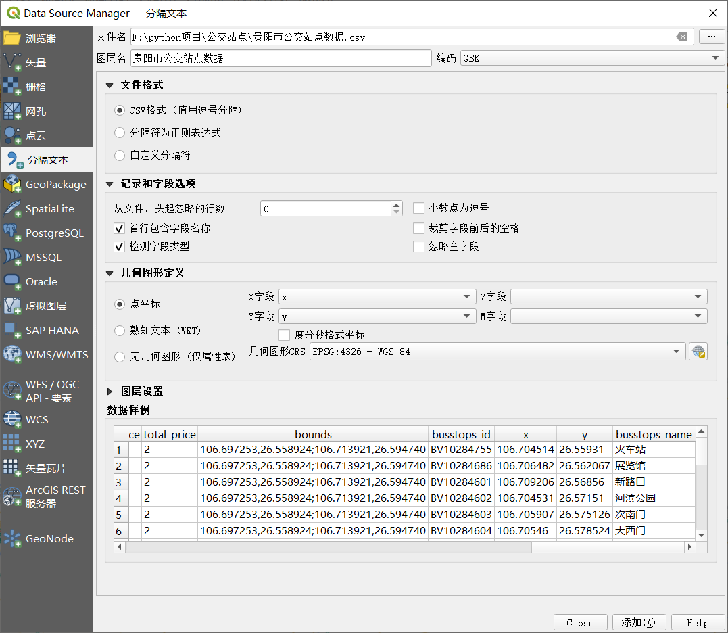728x633 pixels.
Task: Click the busstops_name column header
Action: [654, 434]
